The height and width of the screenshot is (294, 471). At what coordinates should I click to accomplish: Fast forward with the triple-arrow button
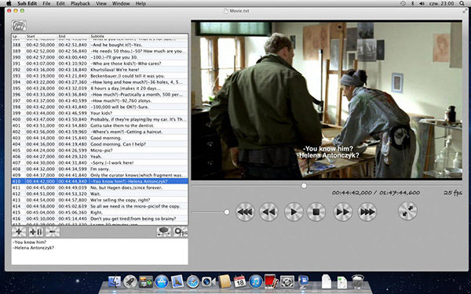click(x=367, y=212)
